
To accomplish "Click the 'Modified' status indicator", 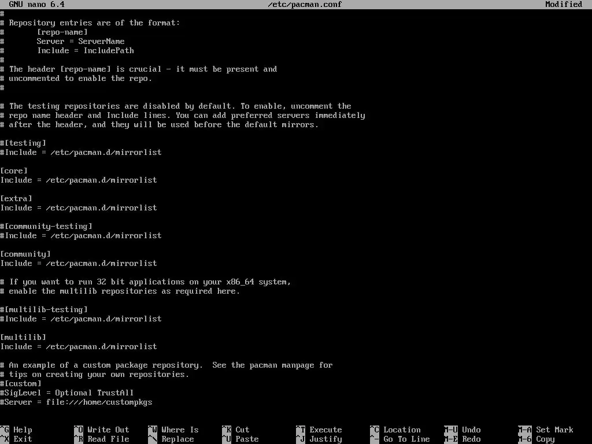I will pos(564,5).
